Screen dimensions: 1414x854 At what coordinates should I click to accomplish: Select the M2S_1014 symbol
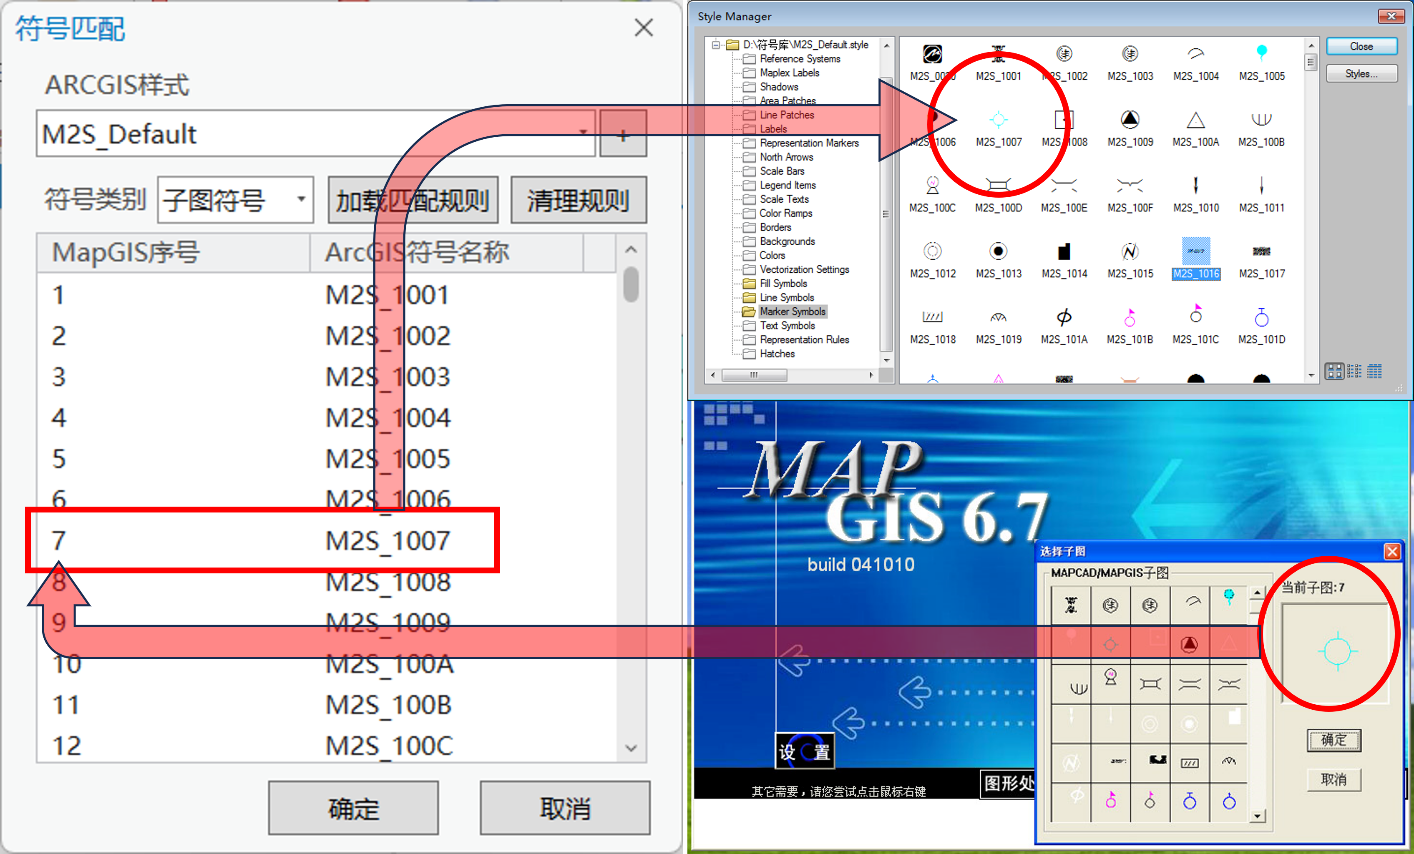point(1064,260)
